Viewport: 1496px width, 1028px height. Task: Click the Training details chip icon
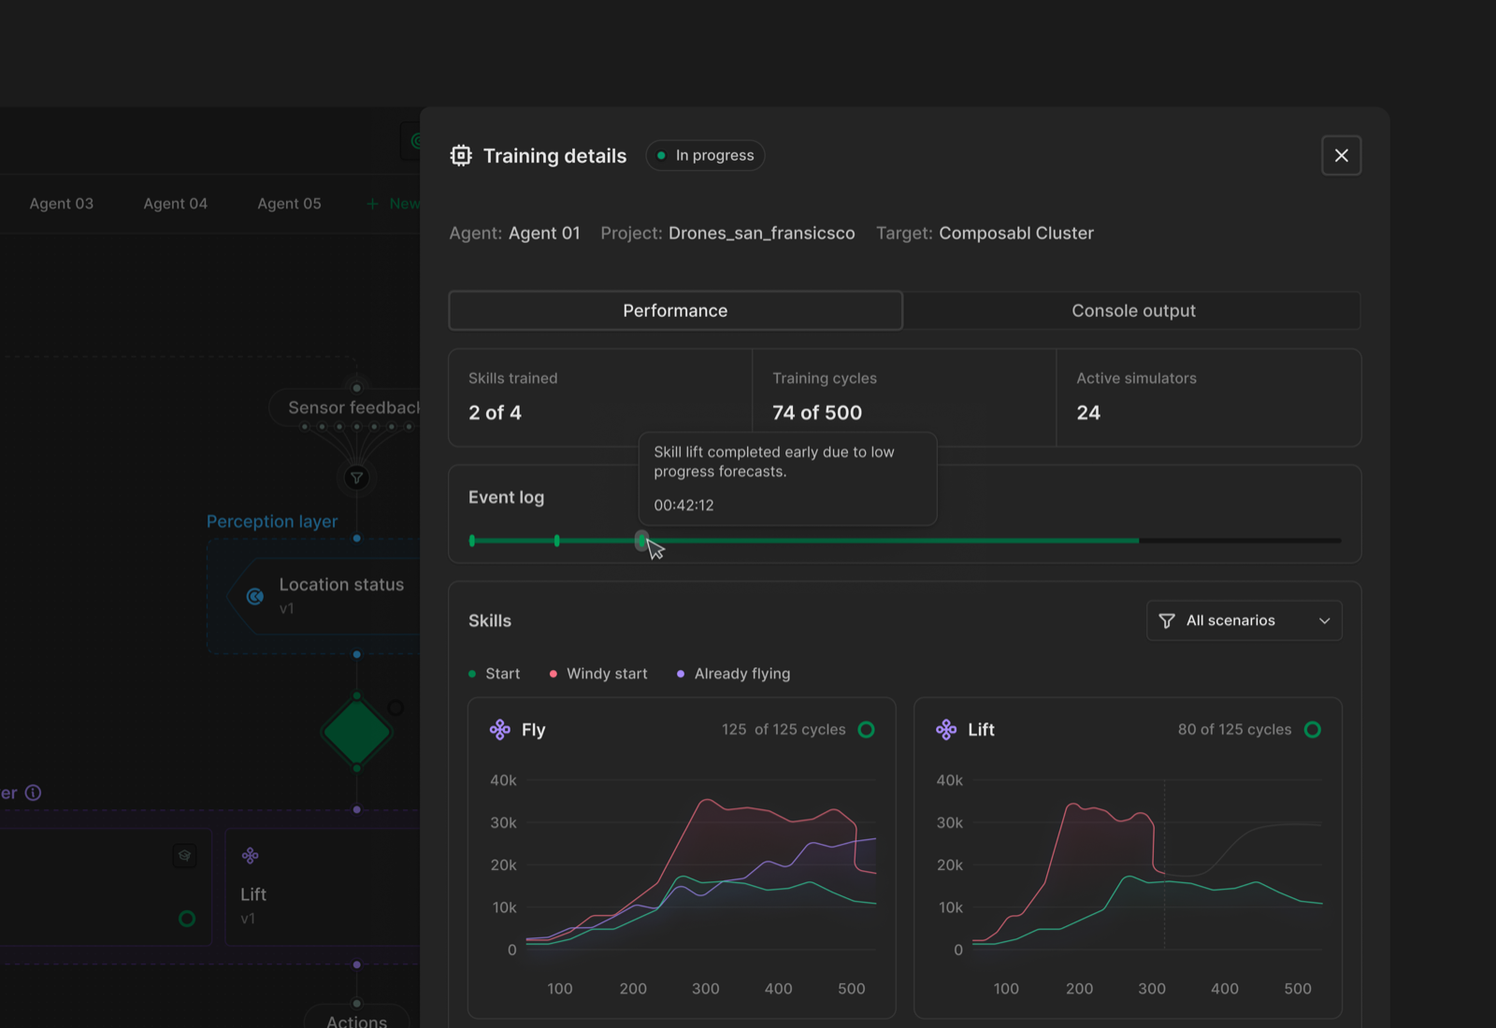coord(461,155)
